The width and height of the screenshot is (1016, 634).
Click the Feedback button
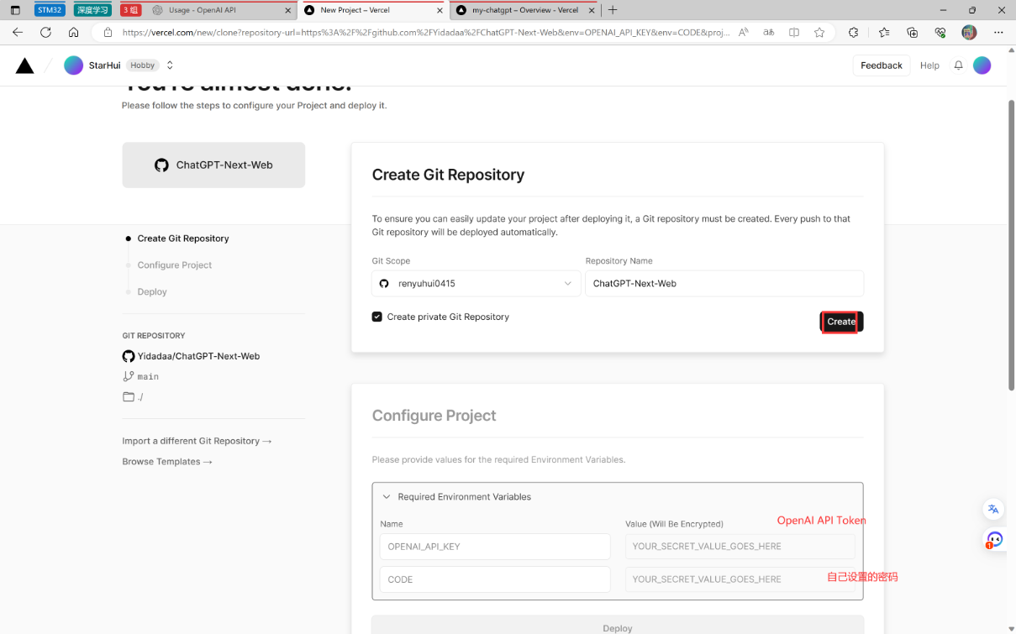[x=882, y=65]
